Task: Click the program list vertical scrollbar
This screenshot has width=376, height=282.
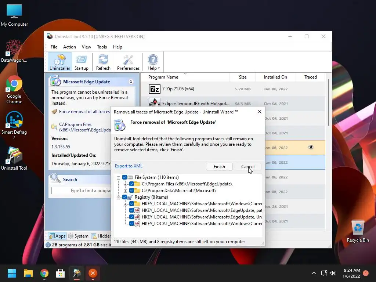Action: pyautogui.click(x=329, y=103)
